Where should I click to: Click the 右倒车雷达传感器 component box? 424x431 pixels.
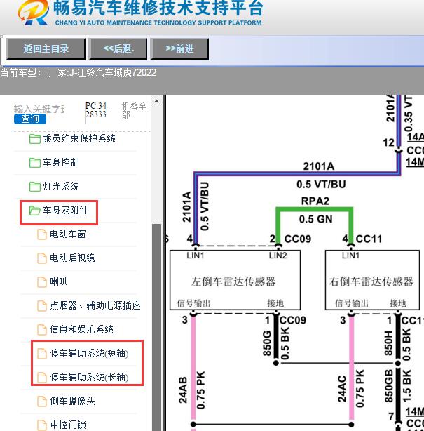click(x=372, y=280)
